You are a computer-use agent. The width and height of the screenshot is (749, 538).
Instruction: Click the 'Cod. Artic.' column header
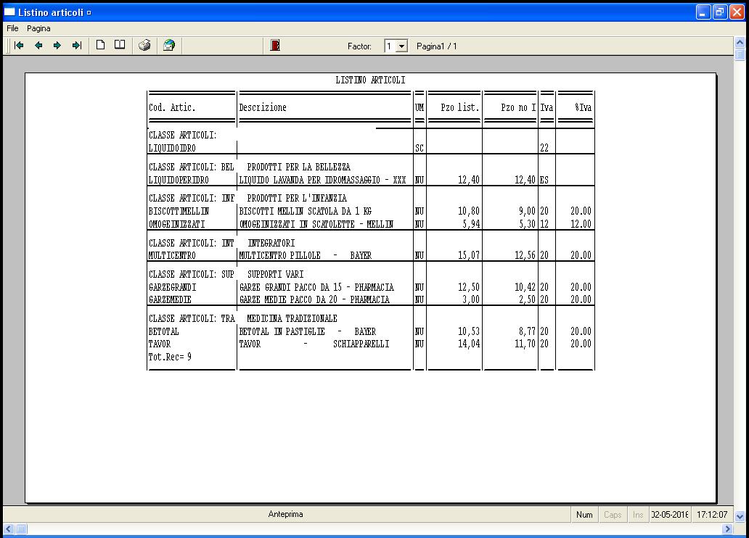click(172, 107)
